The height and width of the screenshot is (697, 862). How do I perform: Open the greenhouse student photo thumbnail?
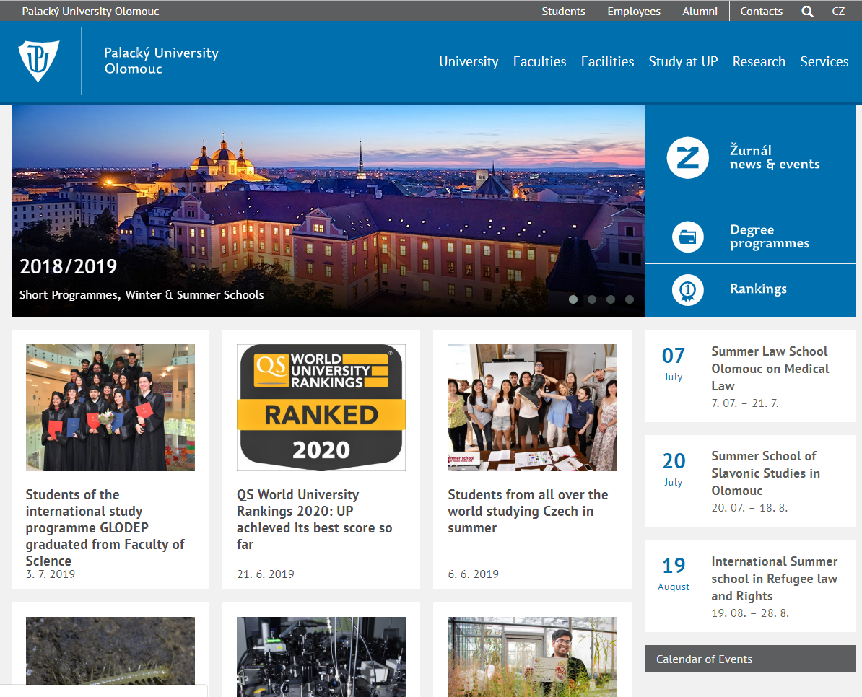(x=532, y=657)
